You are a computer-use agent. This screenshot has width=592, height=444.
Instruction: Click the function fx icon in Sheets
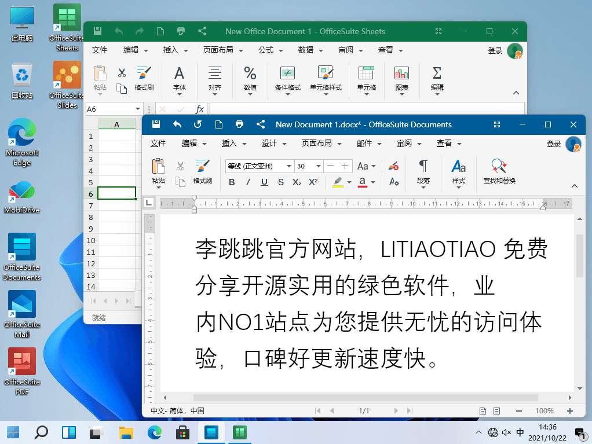point(199,109)
